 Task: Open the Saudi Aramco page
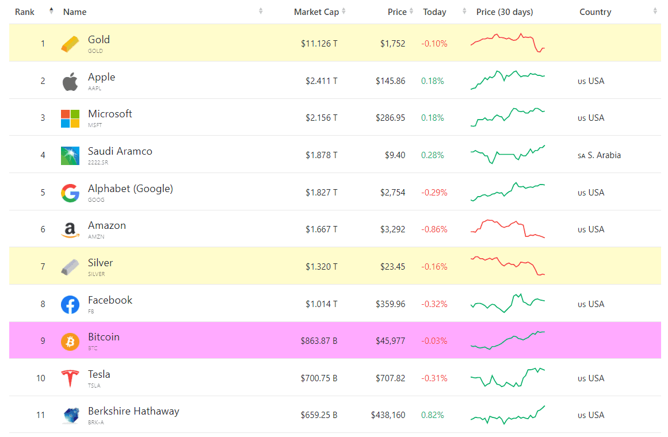120,151
